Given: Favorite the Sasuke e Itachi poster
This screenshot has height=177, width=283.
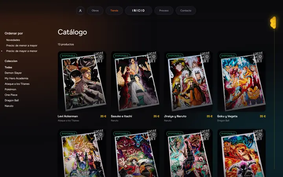Looking at the screenshot, I should coord(154,57).
